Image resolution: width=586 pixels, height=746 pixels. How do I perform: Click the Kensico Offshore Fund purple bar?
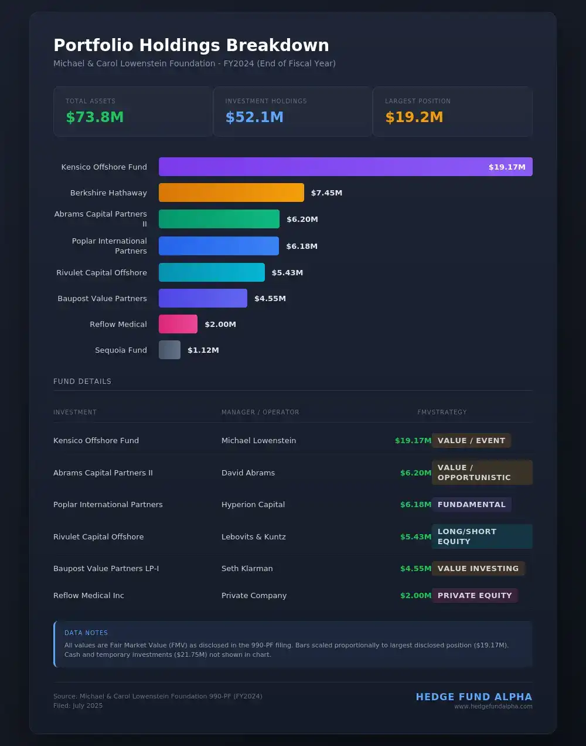click(x=345, y=167)
